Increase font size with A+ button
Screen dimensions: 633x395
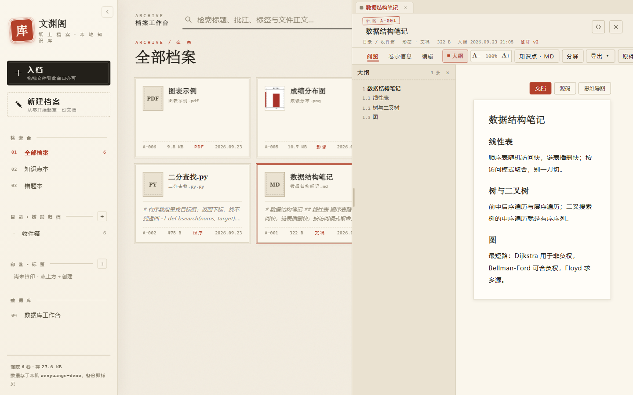506,56
